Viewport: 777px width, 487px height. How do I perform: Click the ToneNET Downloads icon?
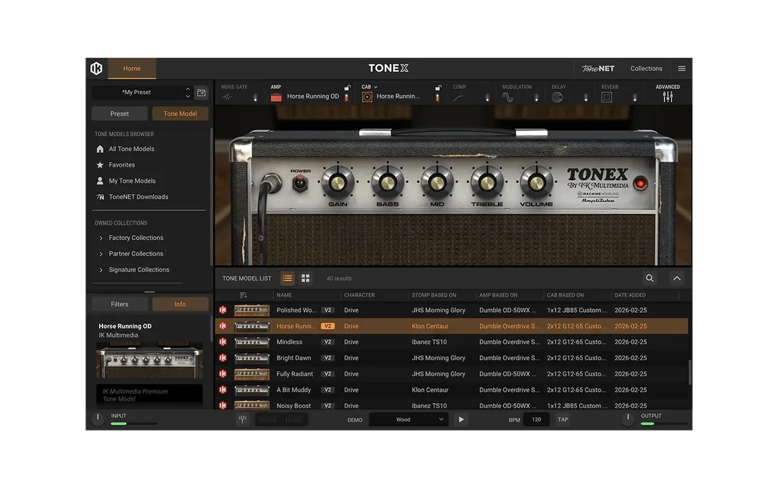click(x=100, y=197)
